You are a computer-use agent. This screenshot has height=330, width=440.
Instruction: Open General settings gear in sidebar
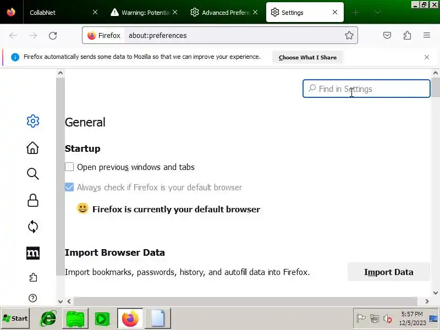tap(33, 121)
